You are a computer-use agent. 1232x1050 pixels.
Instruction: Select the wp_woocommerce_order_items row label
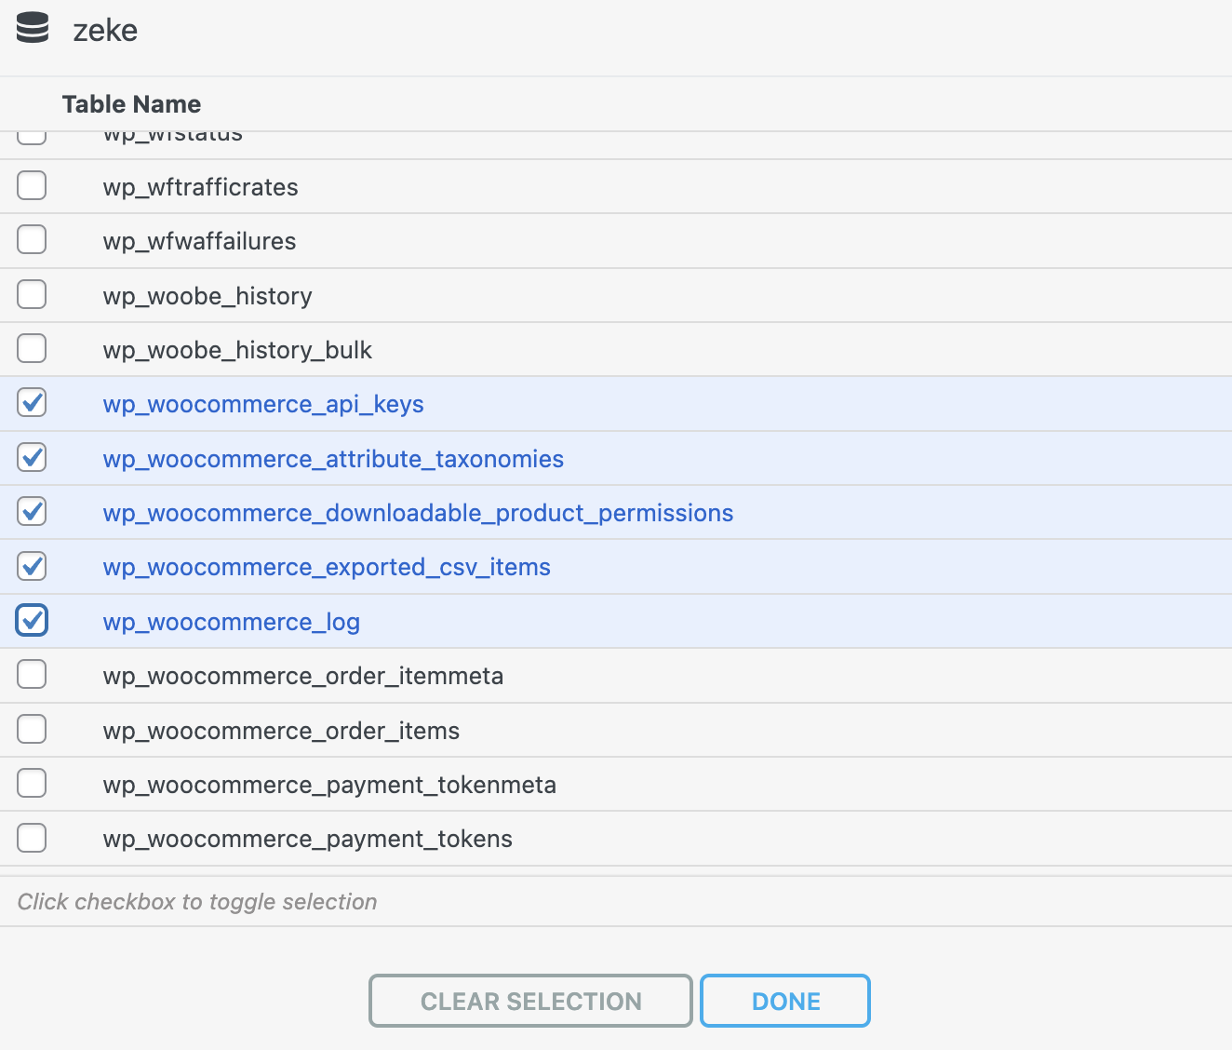(x=281, y=731)
